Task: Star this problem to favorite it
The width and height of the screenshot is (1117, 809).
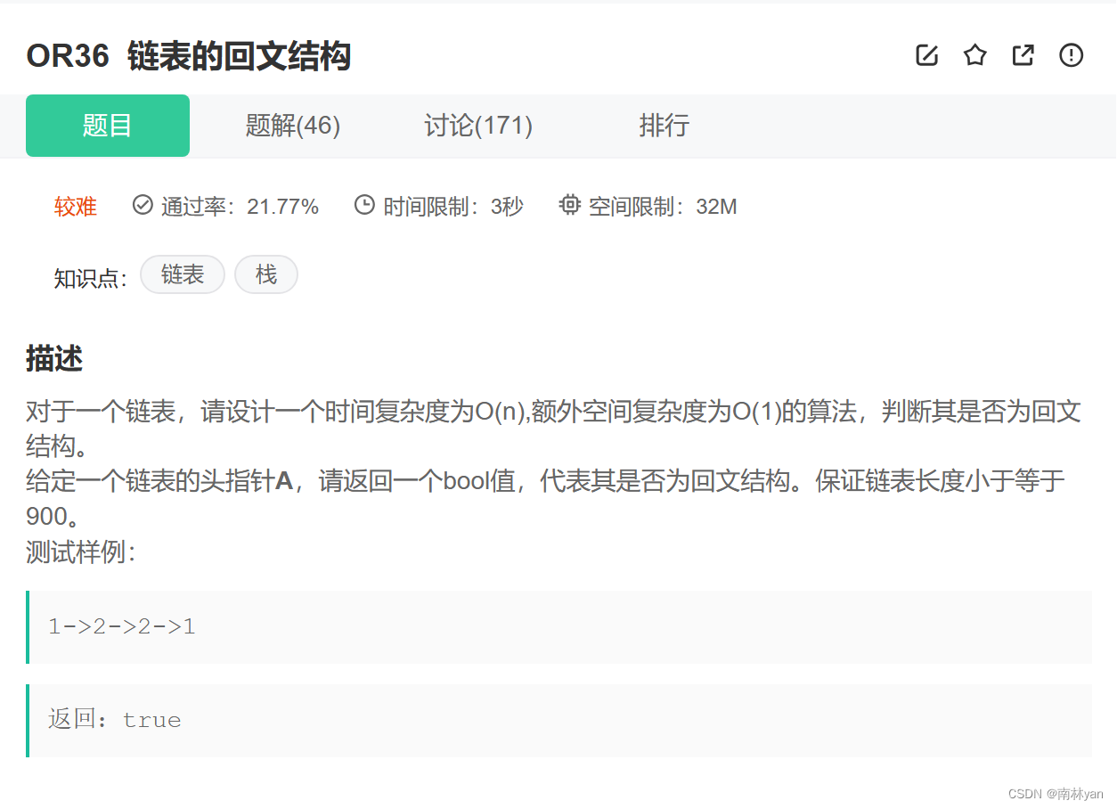Action: pos(974,54)
